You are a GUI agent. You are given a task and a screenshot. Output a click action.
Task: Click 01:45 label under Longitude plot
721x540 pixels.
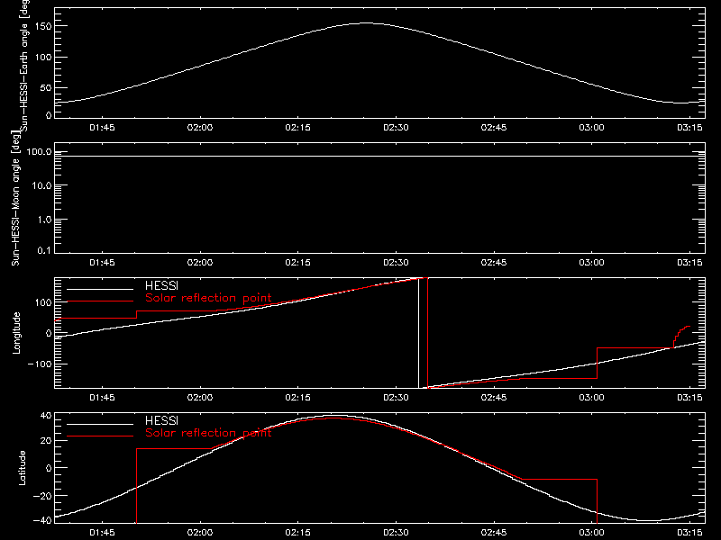(x=102, y=398)
